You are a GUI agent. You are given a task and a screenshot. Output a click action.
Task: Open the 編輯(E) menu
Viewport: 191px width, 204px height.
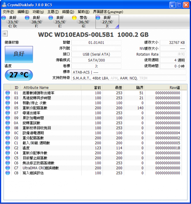23,12
